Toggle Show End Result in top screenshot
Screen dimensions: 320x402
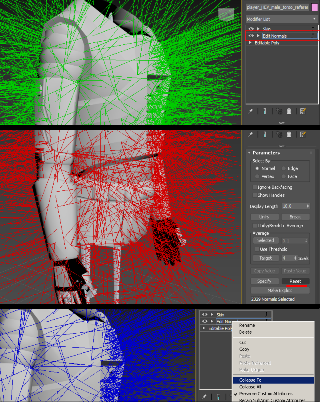[x=265, y=111]
